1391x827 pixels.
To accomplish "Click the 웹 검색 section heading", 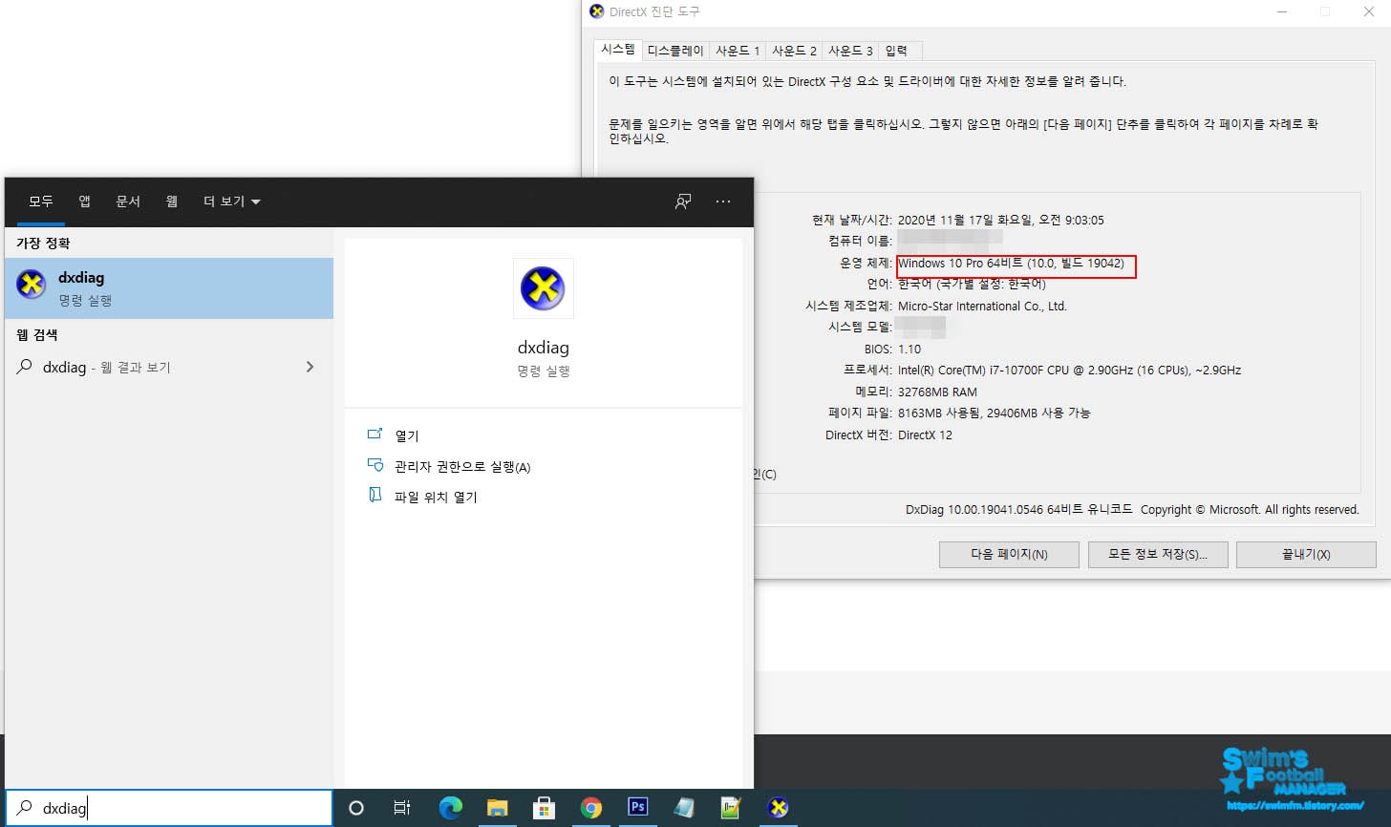I will [x=37, y=335].
